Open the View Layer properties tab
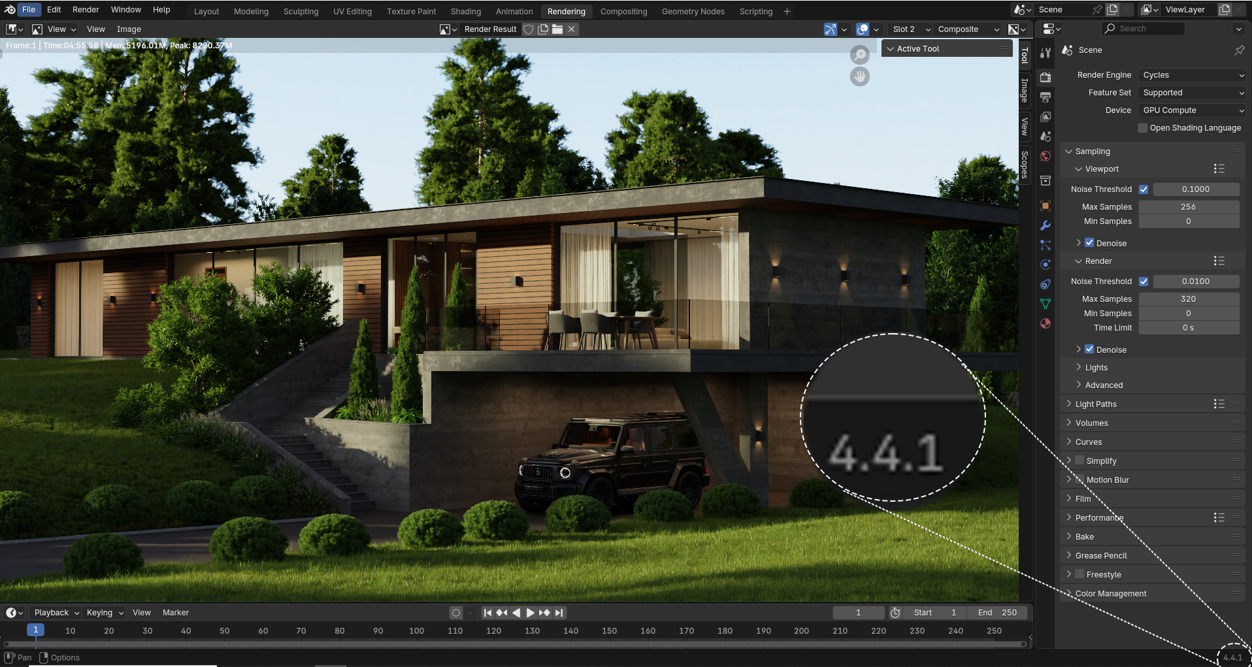 tap(1046, 117)
